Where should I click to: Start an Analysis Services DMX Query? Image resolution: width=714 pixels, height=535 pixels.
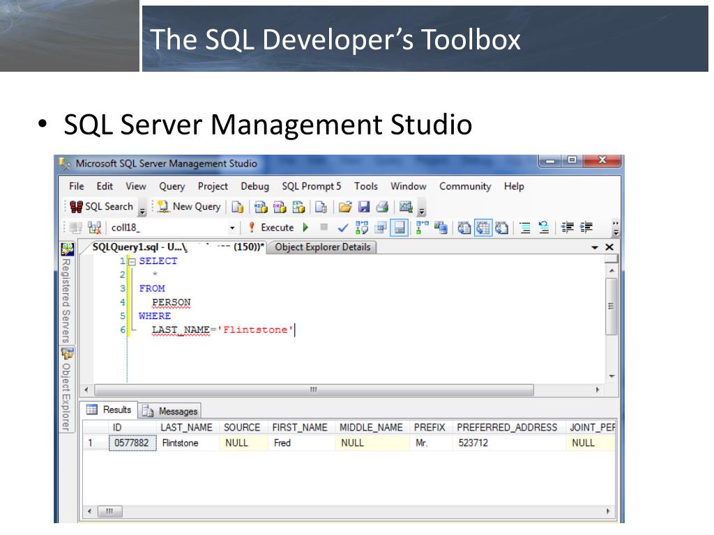tap(279, 207)
